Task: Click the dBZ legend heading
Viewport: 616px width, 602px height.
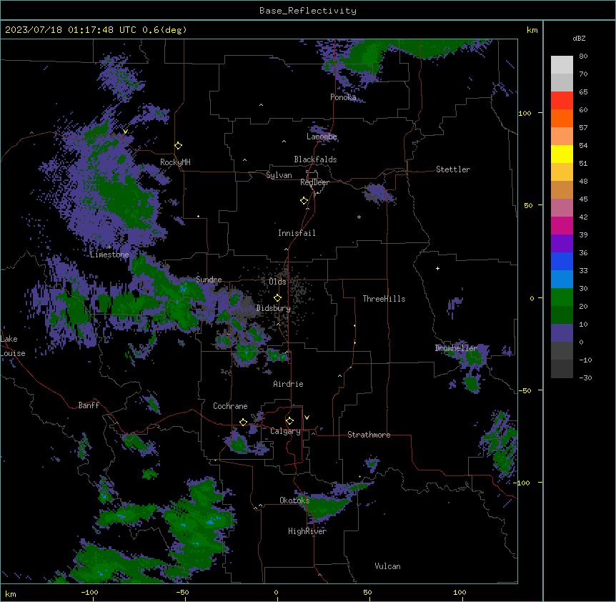Action: pos(579,38)
